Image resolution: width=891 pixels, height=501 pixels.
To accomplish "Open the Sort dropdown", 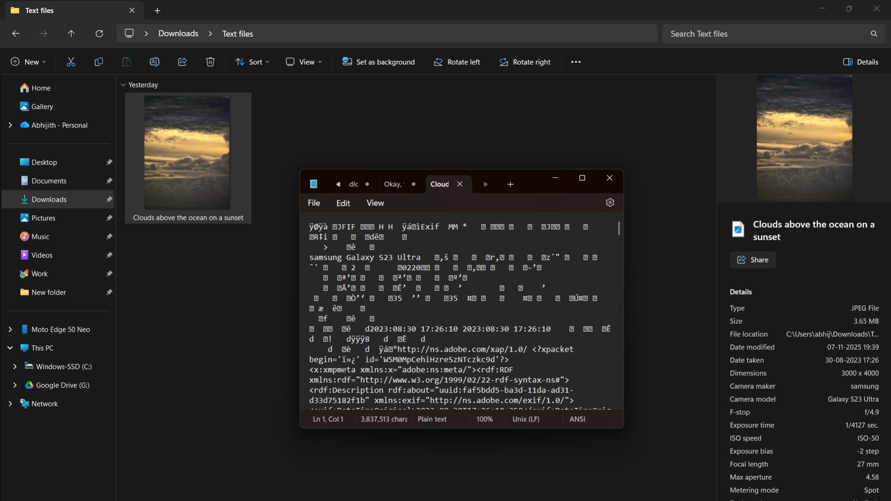I will pos(252,62).
